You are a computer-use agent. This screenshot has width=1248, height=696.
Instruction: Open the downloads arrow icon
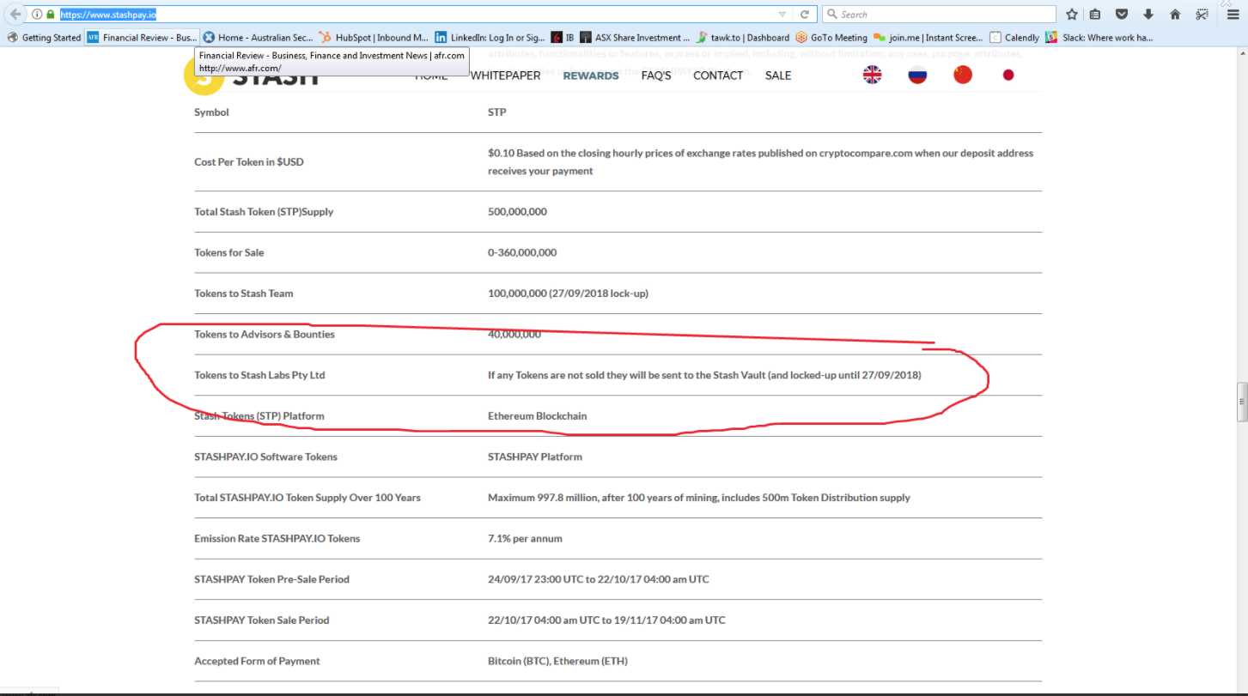(x=1148, y=15)
